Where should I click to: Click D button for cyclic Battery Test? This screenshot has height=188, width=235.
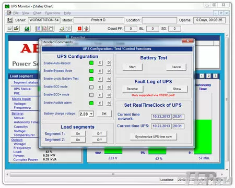(x=109, y=79)
